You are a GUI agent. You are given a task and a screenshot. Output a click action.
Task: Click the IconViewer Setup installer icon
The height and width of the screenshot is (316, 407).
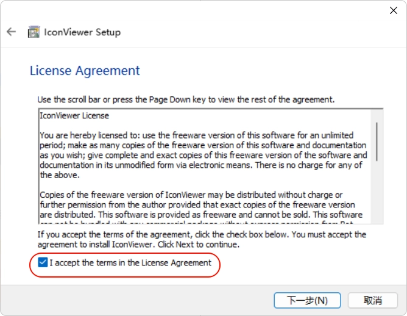pos(34,32)
